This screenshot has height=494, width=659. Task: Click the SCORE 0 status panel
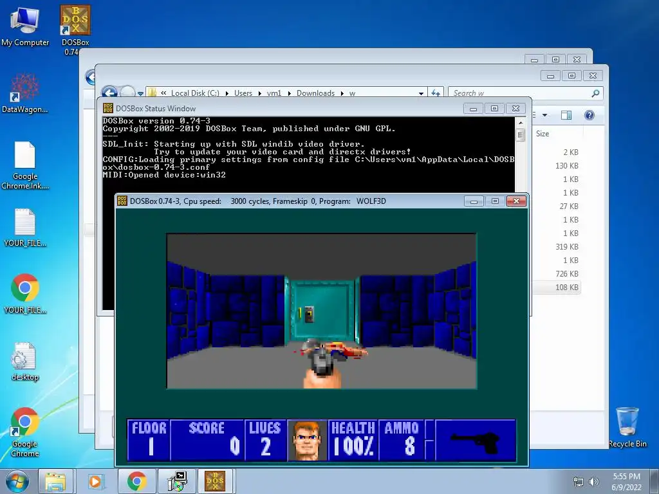pyautogui.click(x=207, y=440)
